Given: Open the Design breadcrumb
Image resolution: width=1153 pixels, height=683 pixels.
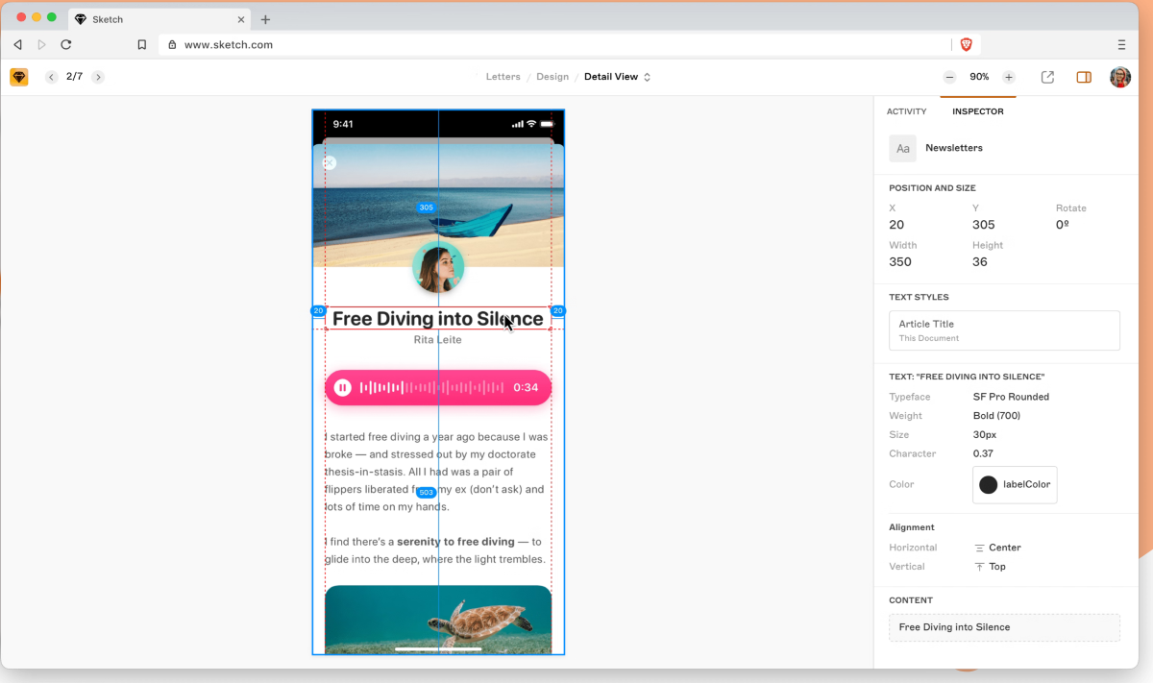Looking at the screenshot, I should tap(552, 77).
